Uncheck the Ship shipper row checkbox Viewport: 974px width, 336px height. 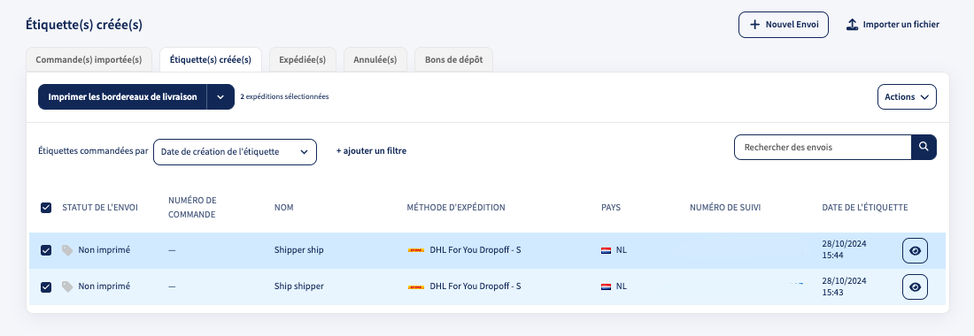tap(46, 287)
